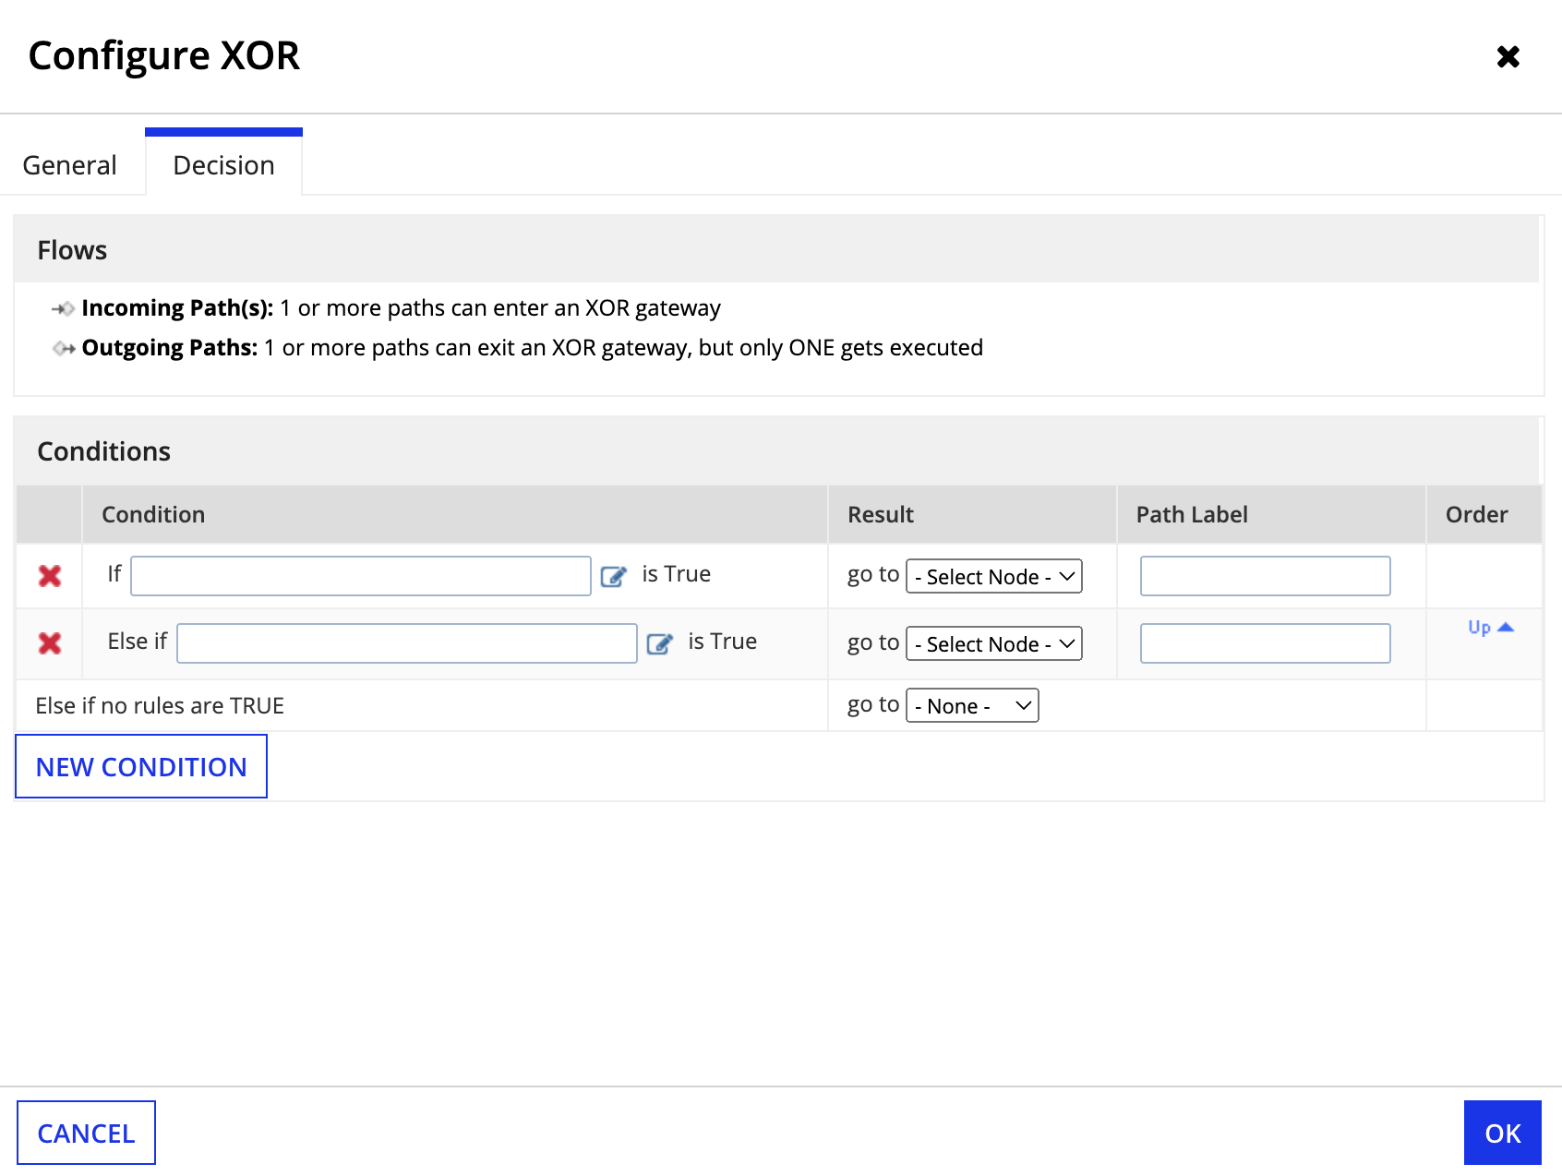This screenshot has height=1176, width=1562.
Task: Click the Incoming Path(s) arrow icon
Action: click(x=63, y=309)
